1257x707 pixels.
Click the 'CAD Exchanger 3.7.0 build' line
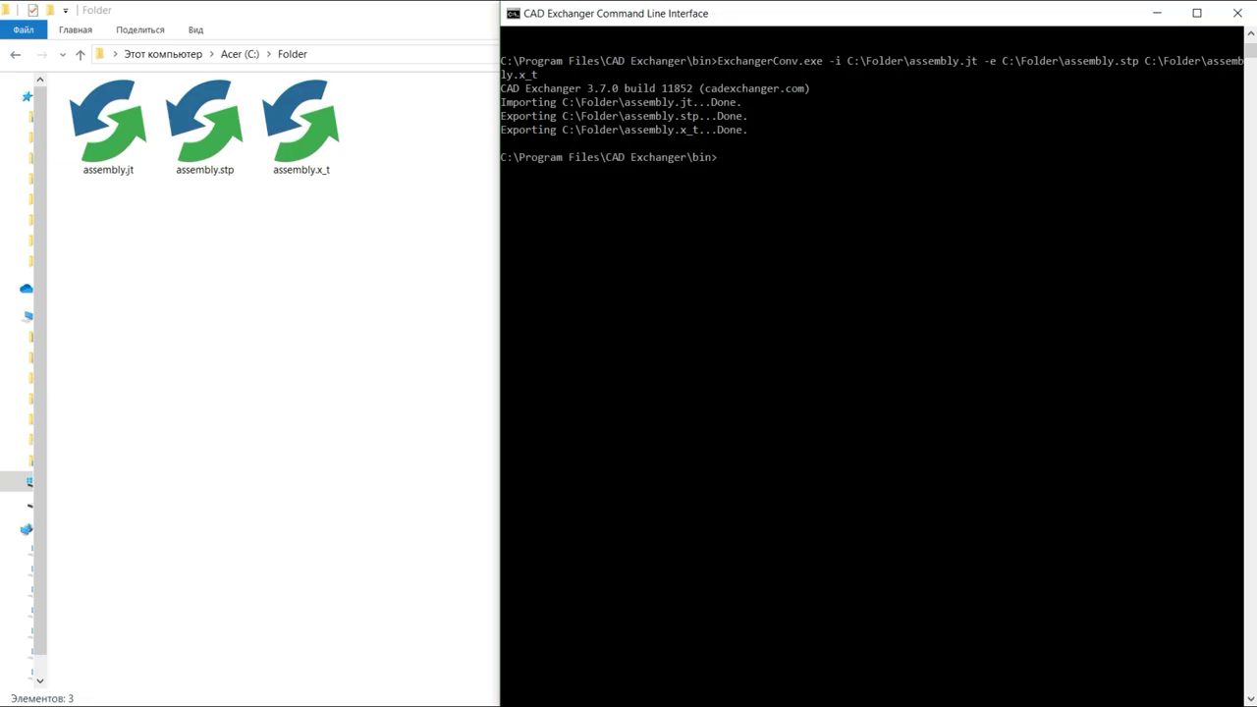point(655,88)
